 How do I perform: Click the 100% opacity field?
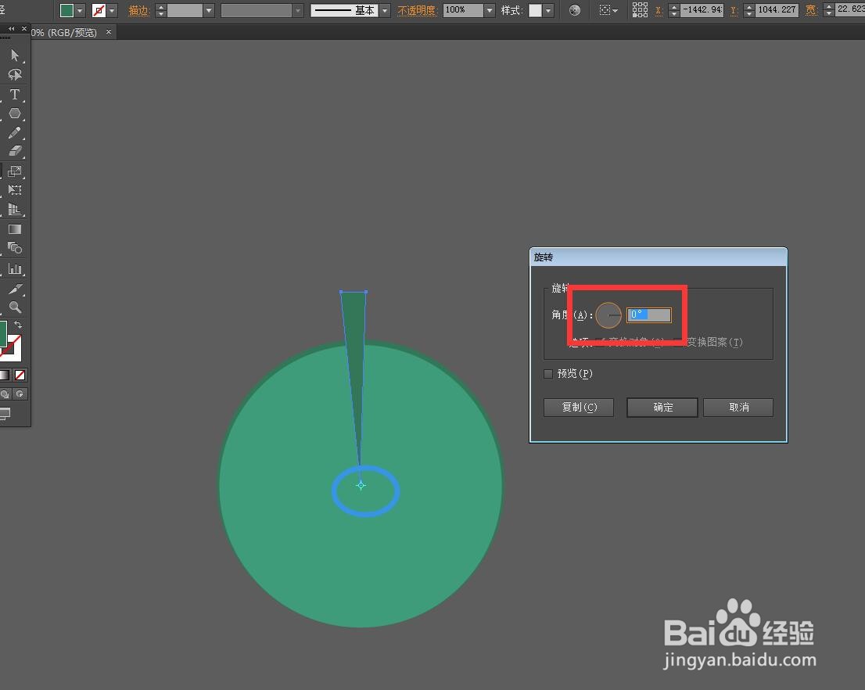[463, 10]
